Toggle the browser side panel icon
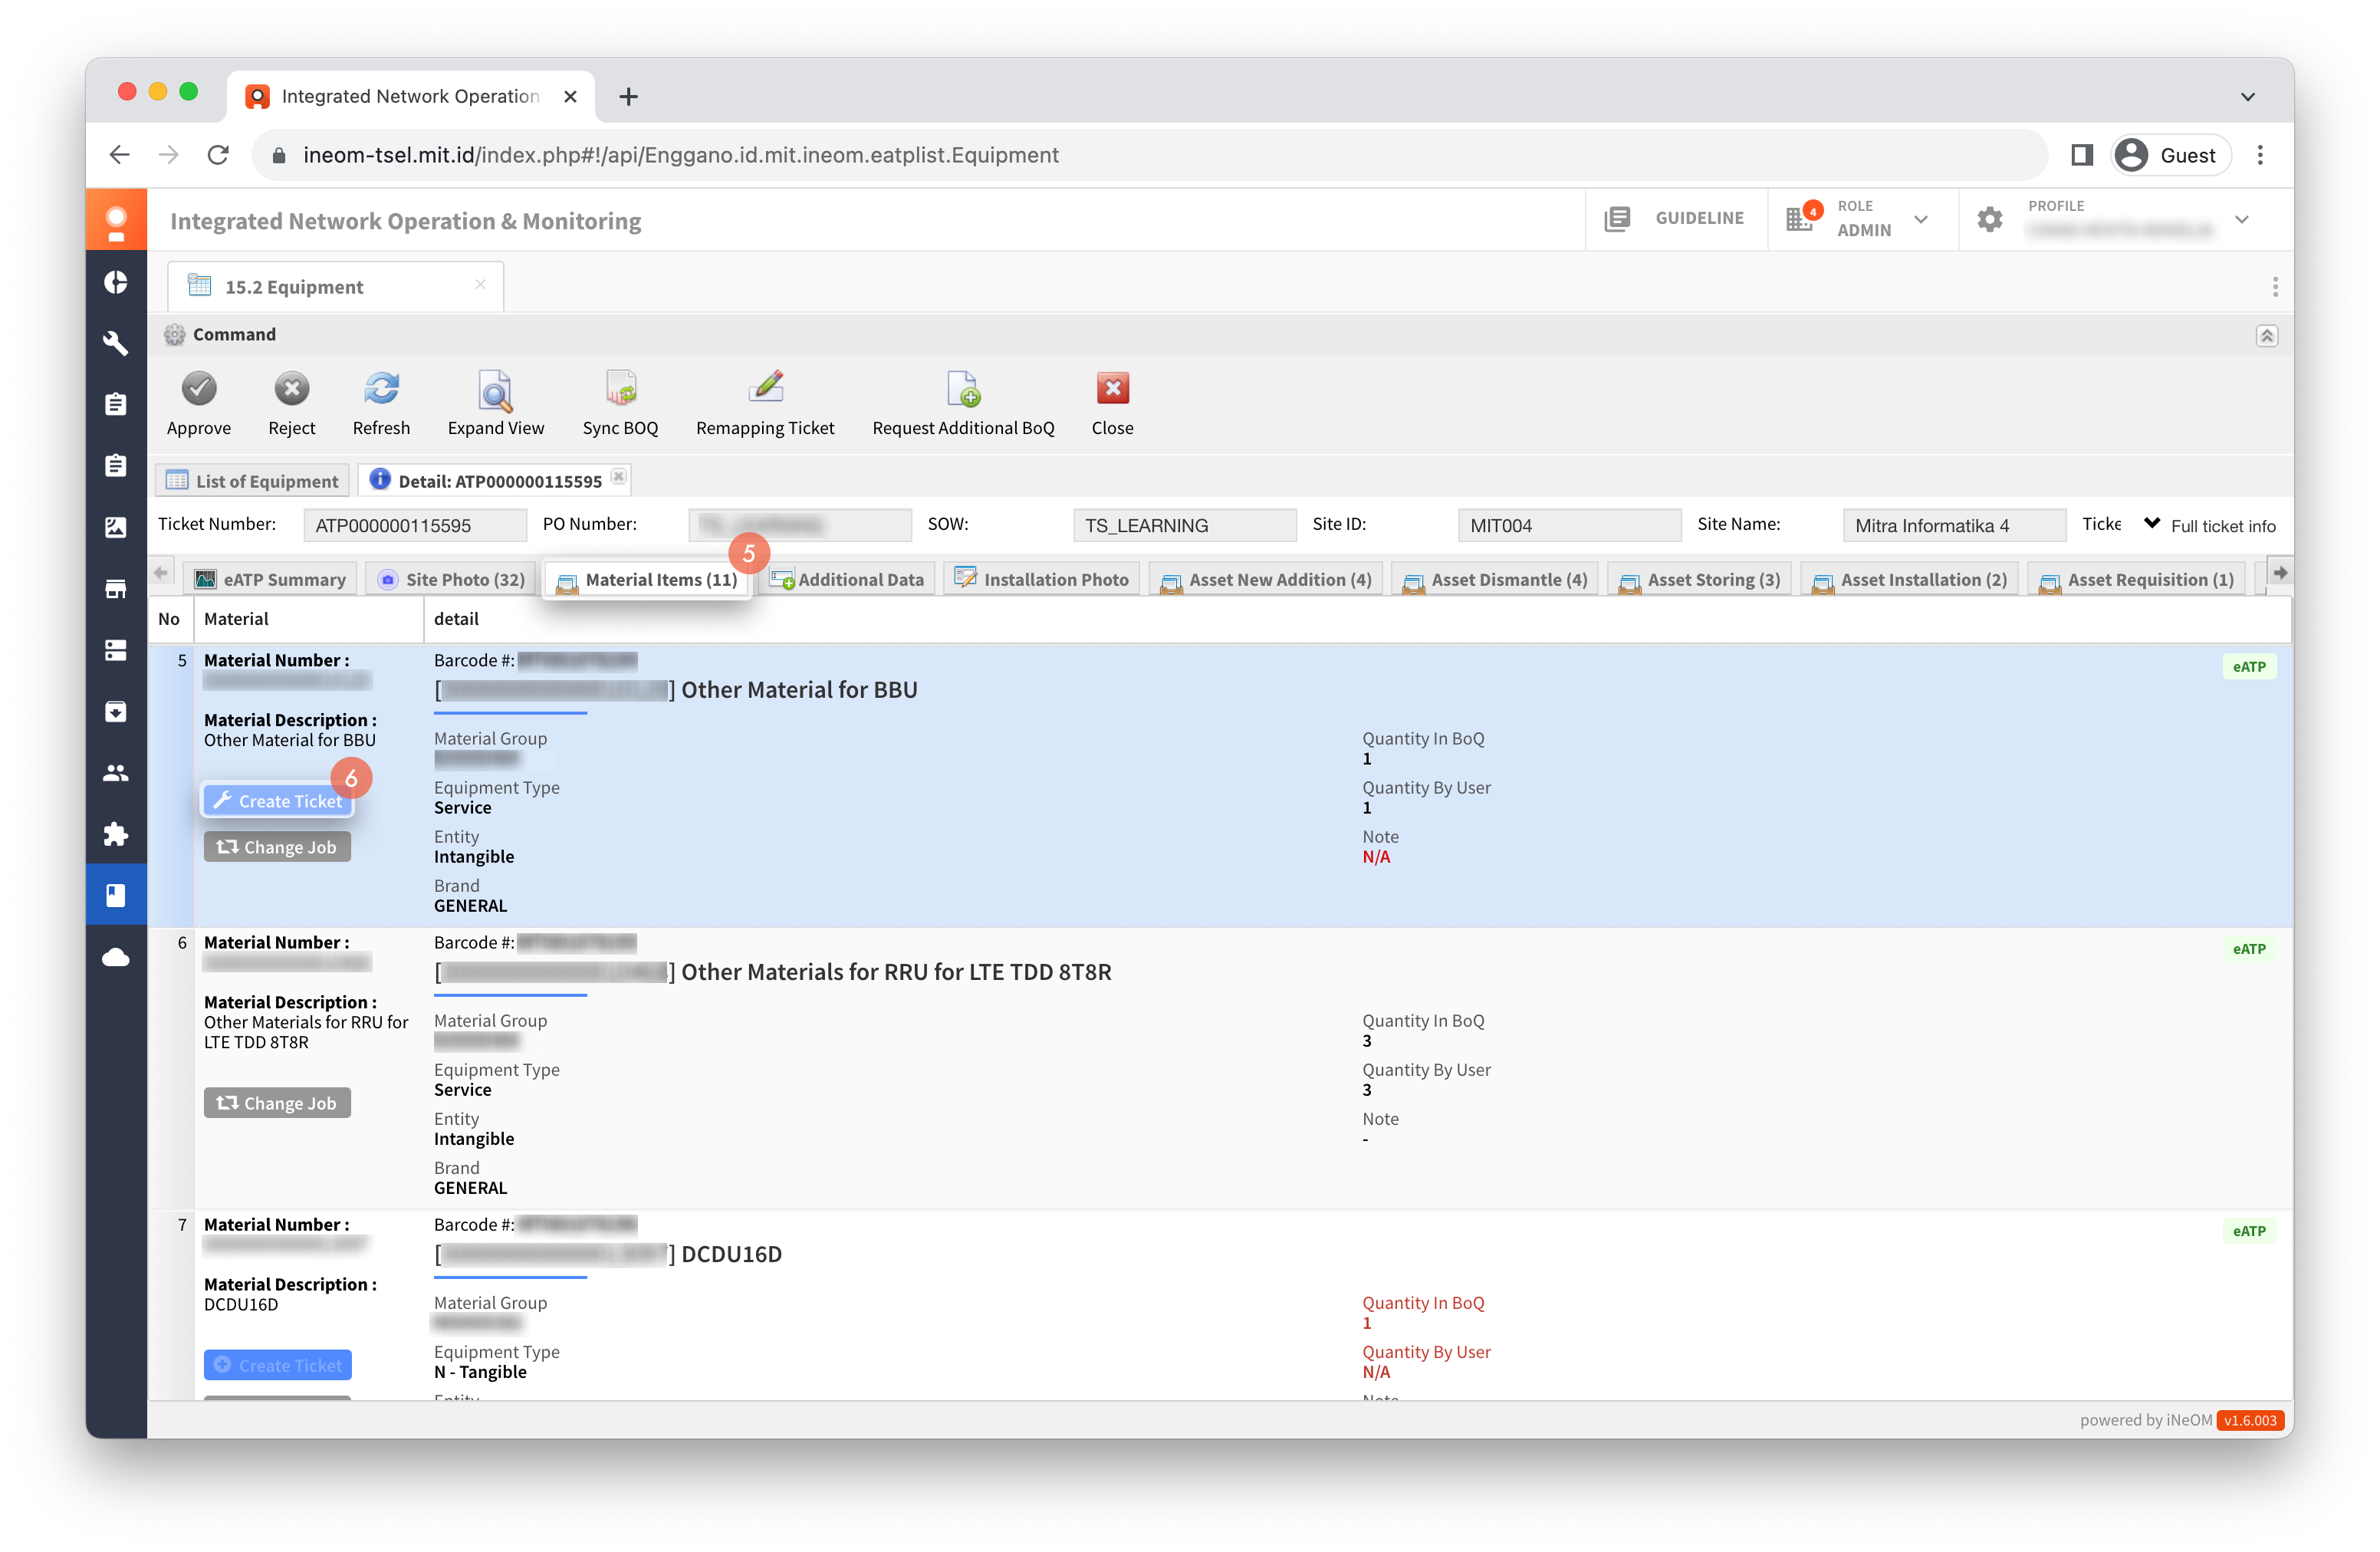Screen dimensions: 2380x1552 2082,155
